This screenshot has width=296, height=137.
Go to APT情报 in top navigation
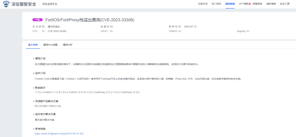pos(244,4)
